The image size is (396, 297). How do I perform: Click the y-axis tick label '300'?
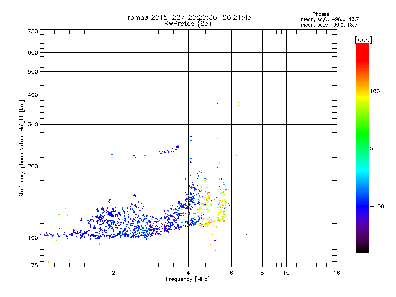[x=33, y=125]
